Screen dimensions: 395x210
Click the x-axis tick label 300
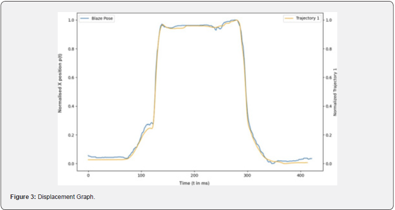[x=247, y=176]
